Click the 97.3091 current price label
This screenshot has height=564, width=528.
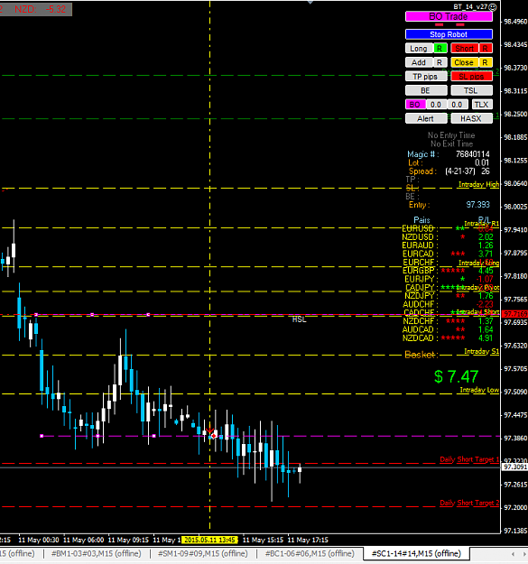514,467
